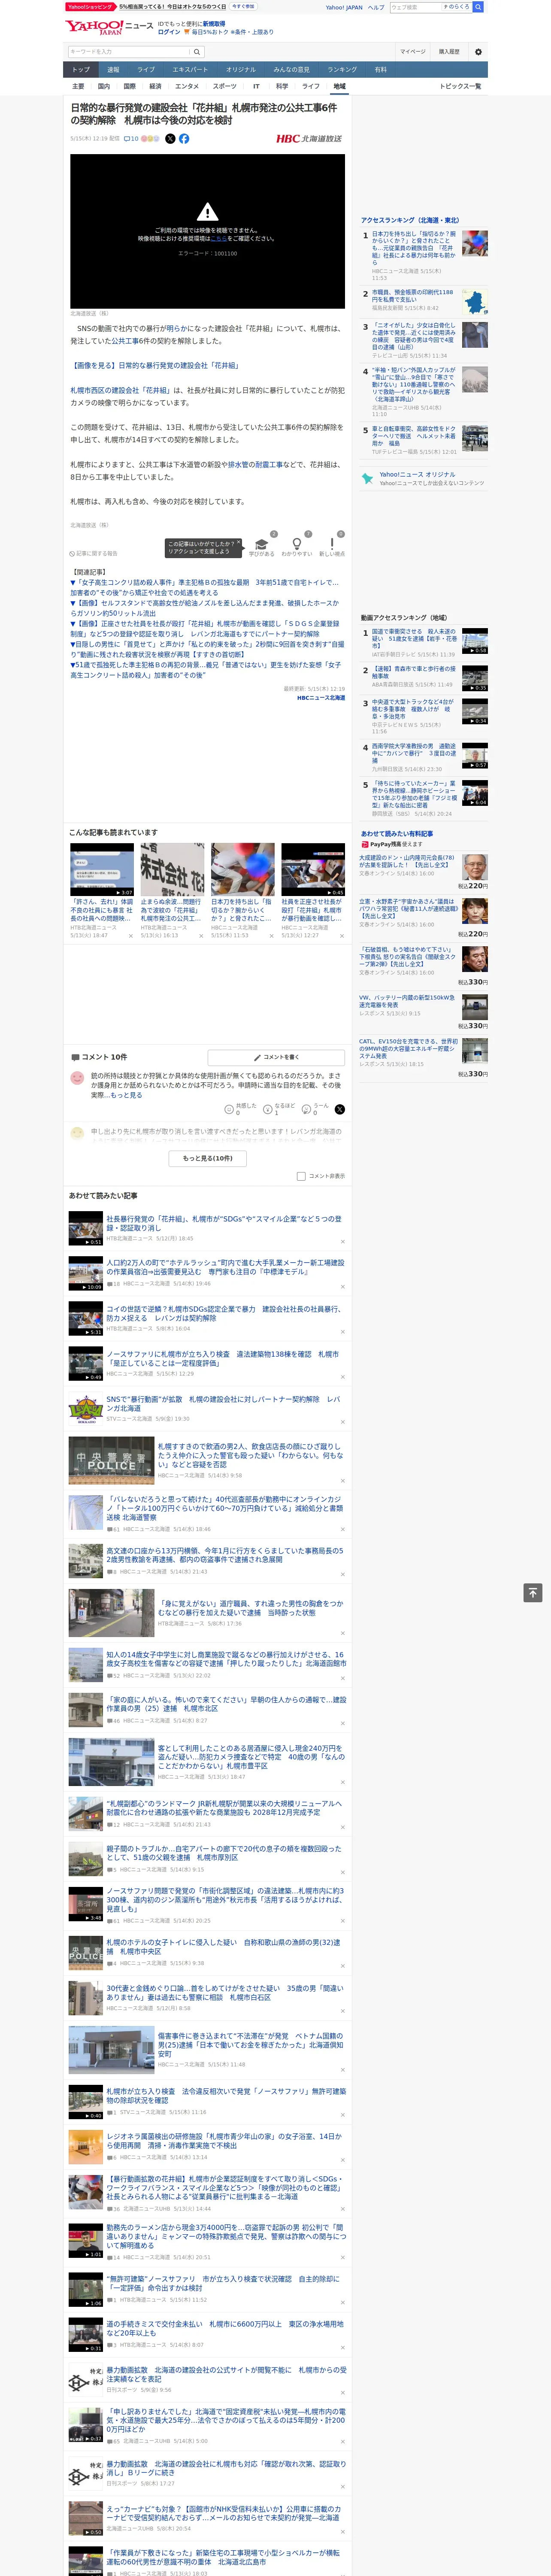
Task: Open the settings gear icon
Action: 477,52
